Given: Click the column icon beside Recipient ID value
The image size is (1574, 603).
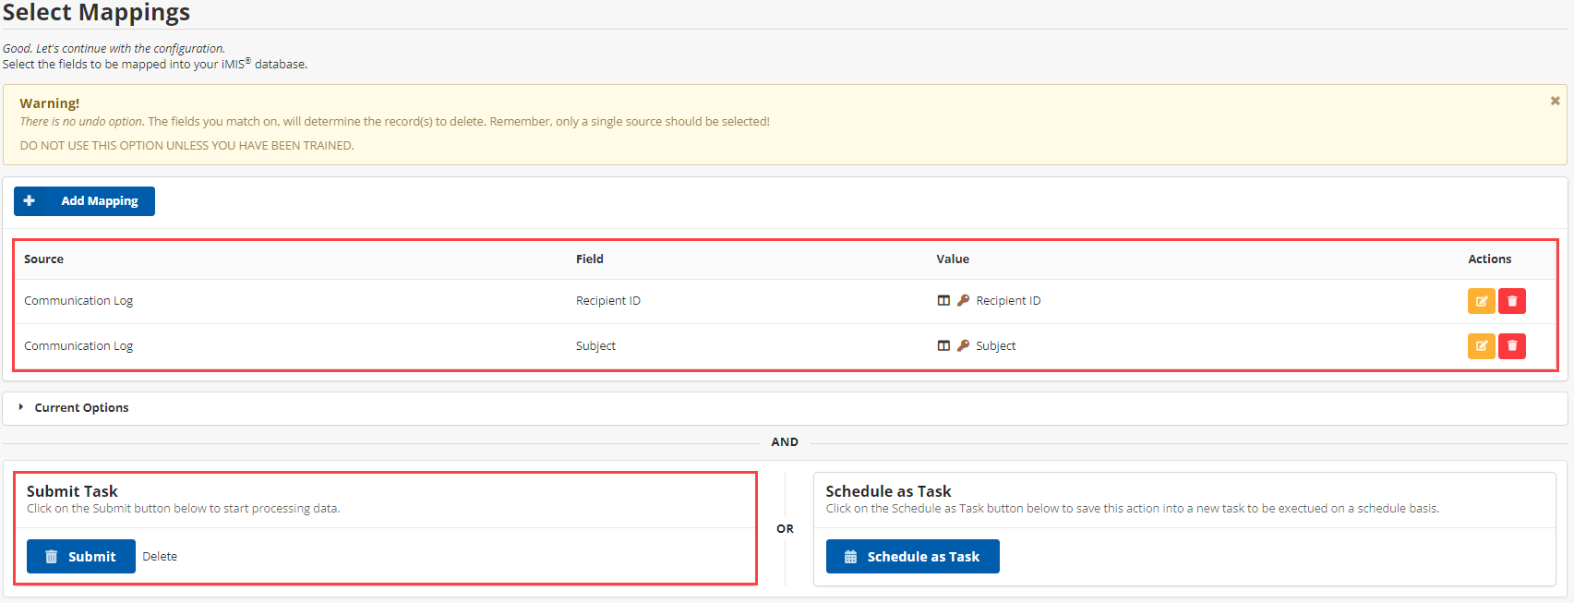Looking at the screenshot, I should (x=943, y=301).
